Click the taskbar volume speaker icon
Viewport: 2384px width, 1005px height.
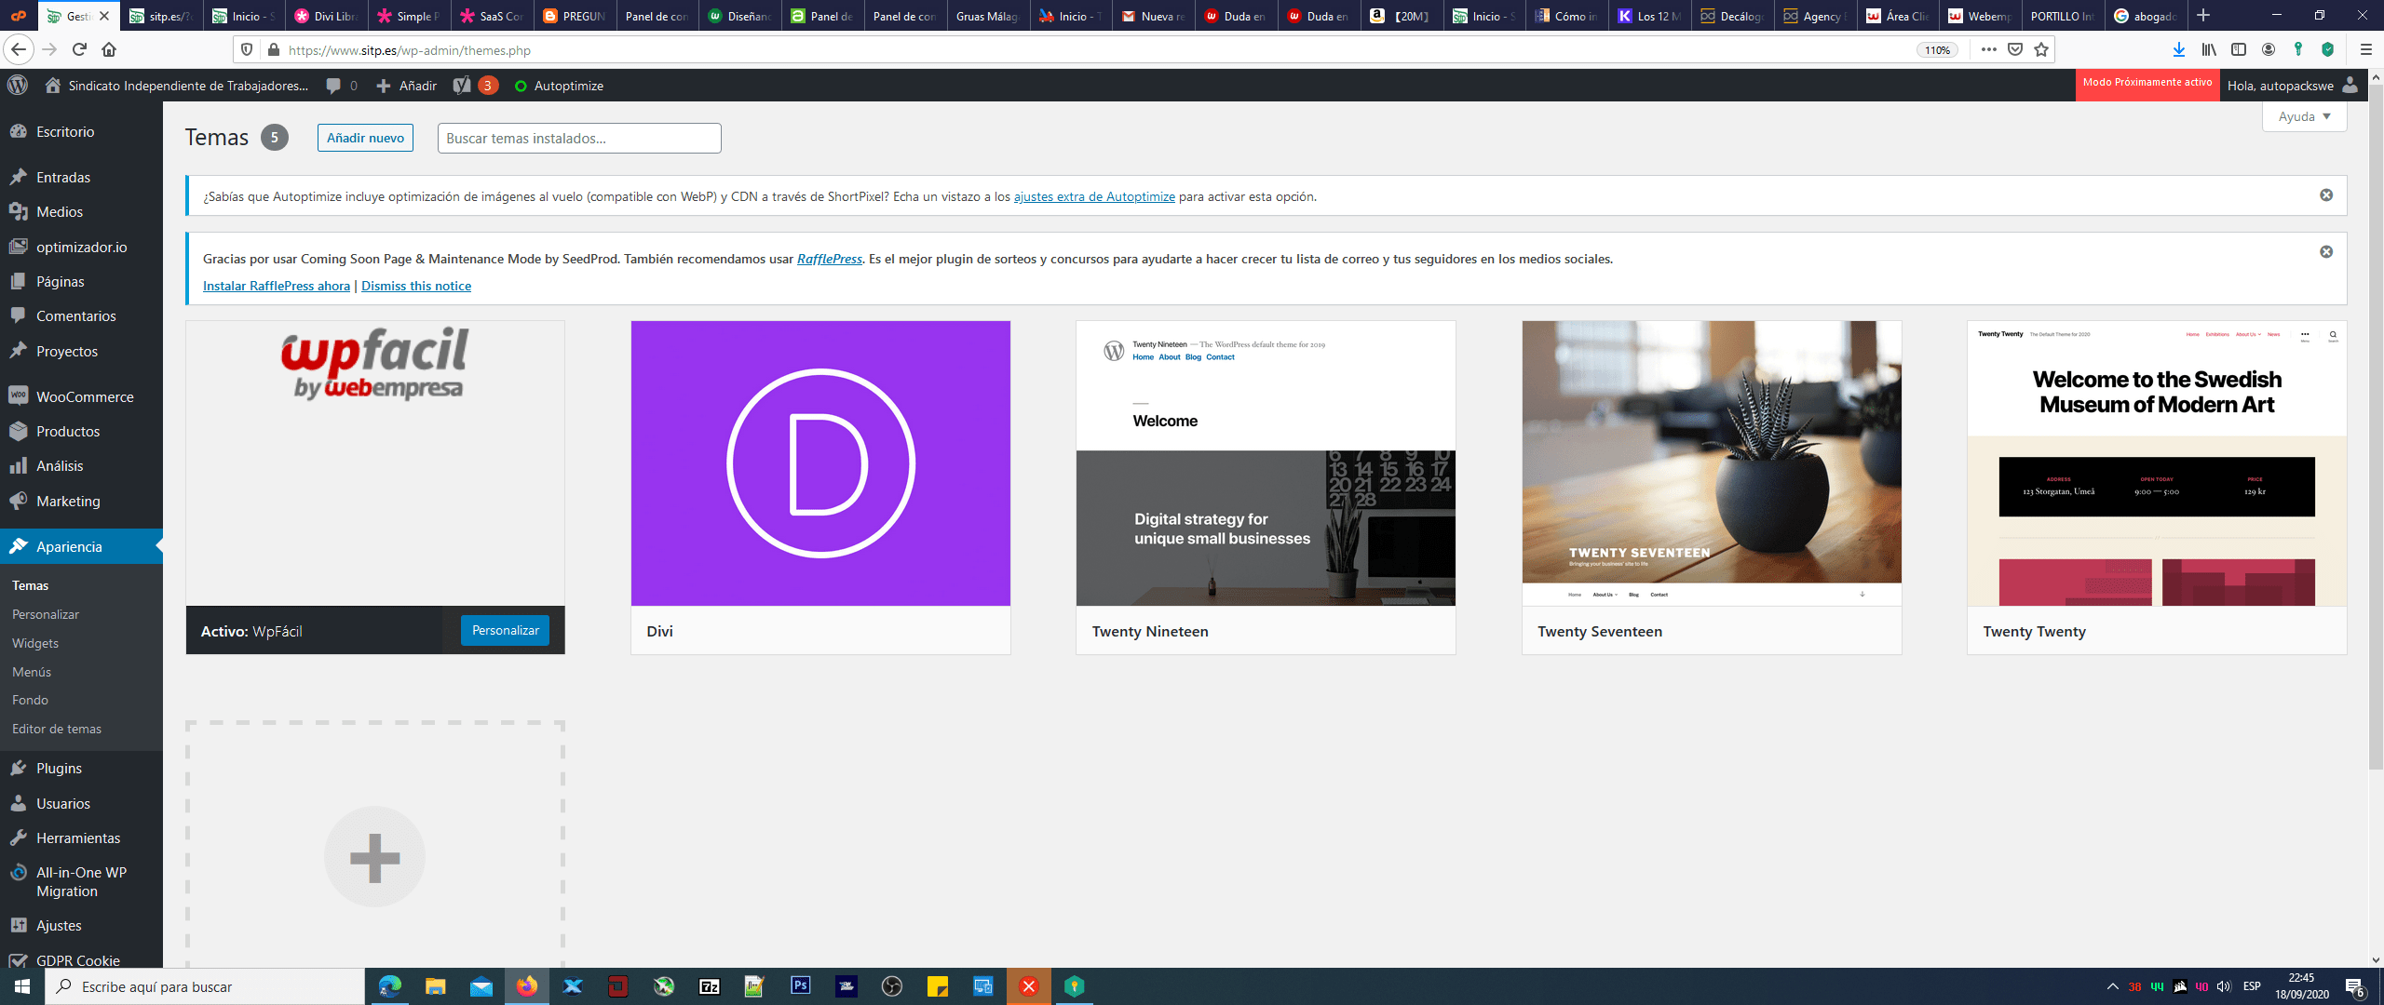point(2224,986)
